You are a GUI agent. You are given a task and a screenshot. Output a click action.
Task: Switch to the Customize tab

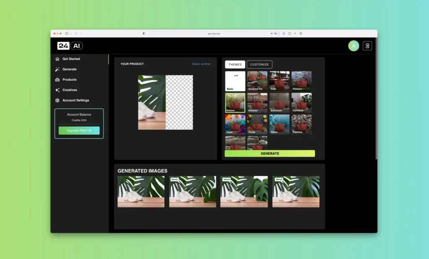(x=259, y=64)
